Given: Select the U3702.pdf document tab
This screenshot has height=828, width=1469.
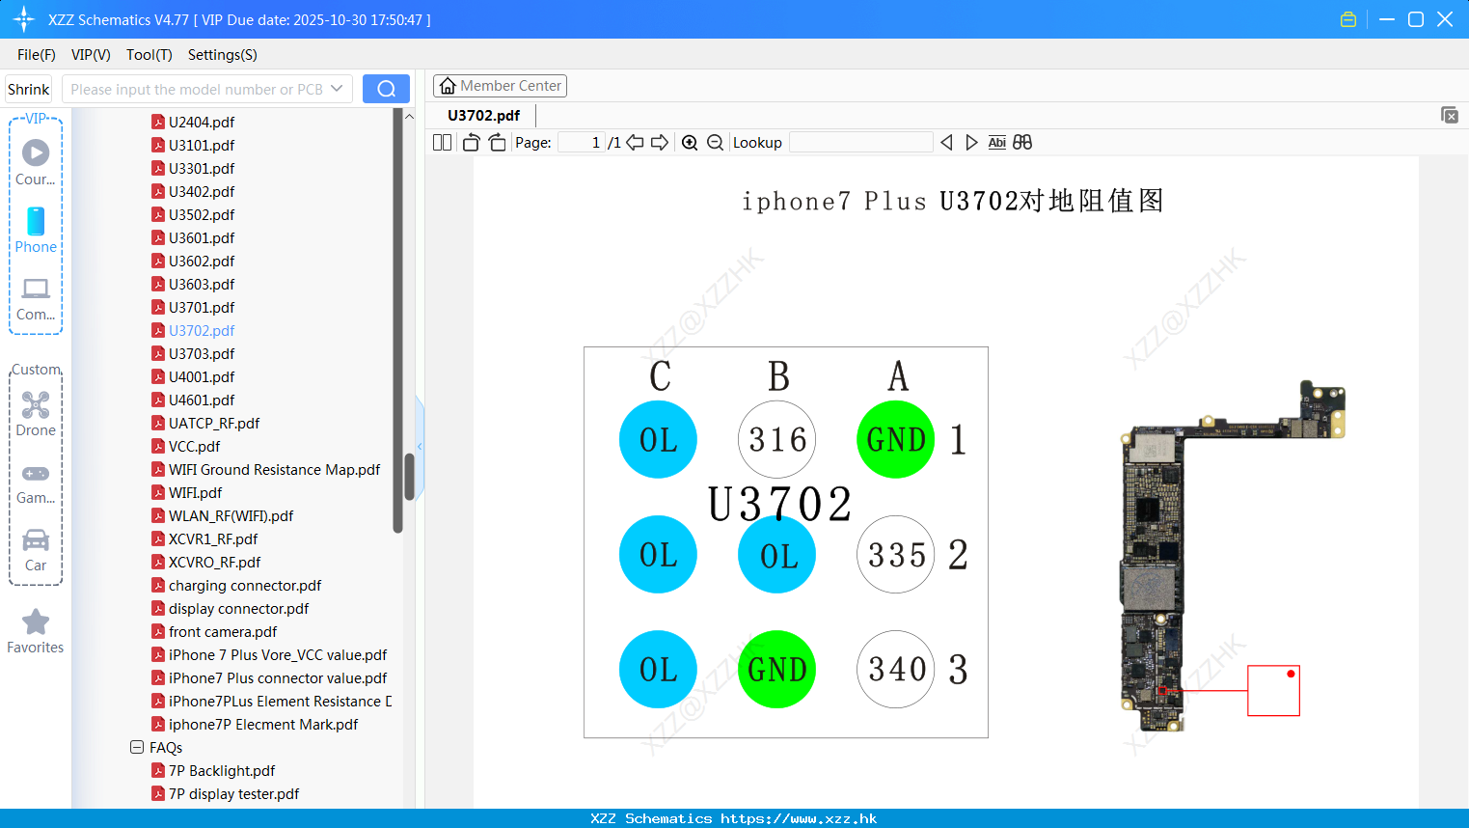Looking at the screenshot, I should [x=483, y=116].
